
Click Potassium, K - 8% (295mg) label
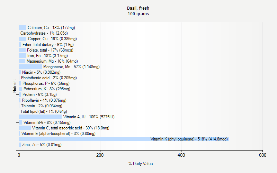(x=47, y=89)
